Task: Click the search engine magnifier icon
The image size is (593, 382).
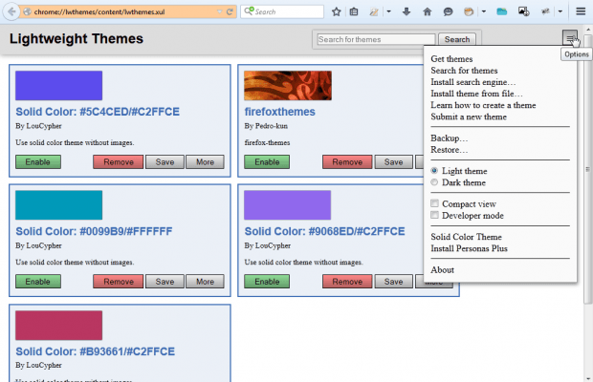Action: point(249,11)
